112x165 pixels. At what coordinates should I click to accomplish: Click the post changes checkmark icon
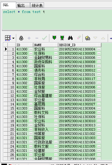pos(45,38)
